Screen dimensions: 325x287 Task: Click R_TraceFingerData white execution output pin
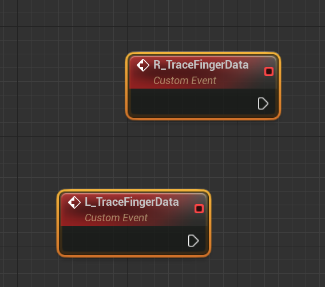[263, 103]
